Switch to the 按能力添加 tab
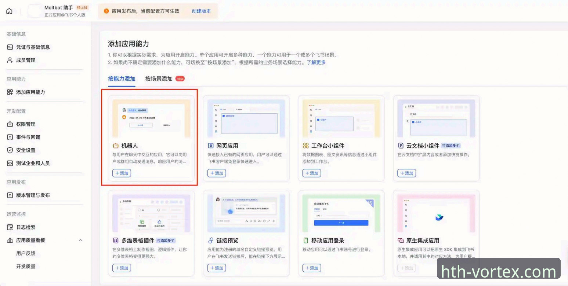Screen dimensions: 568x286 click(x=122, y=78)
